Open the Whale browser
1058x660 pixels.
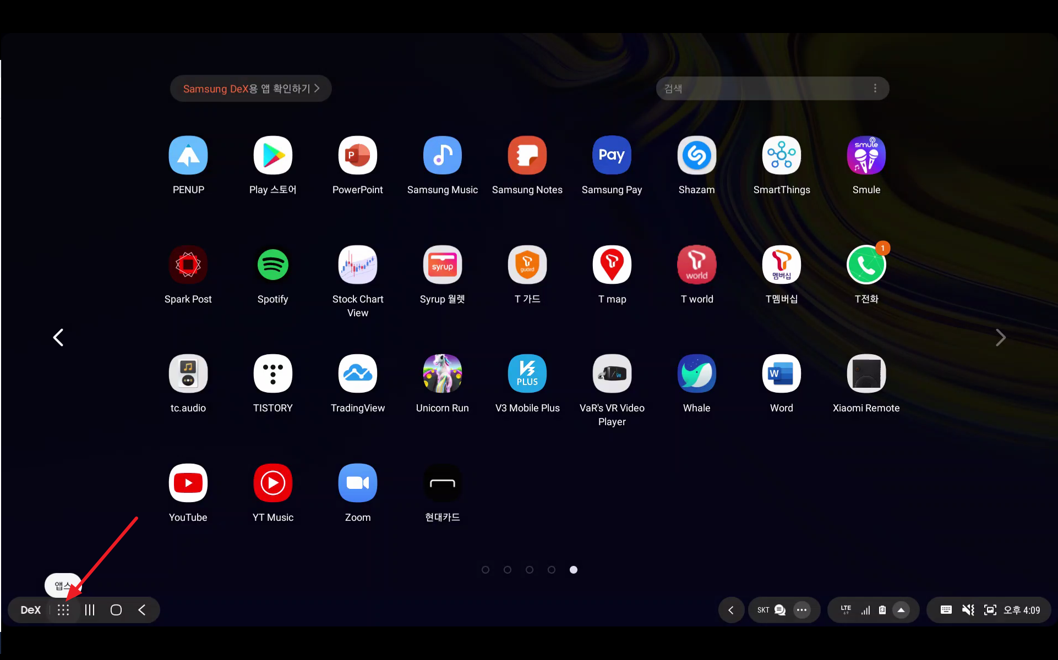[x=696, y=374]
